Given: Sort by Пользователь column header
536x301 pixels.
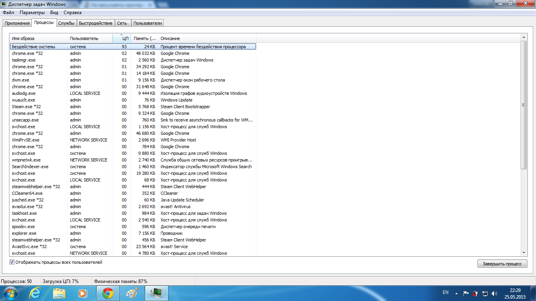Looking at the screenshot, I should click(x=90, y=38).
